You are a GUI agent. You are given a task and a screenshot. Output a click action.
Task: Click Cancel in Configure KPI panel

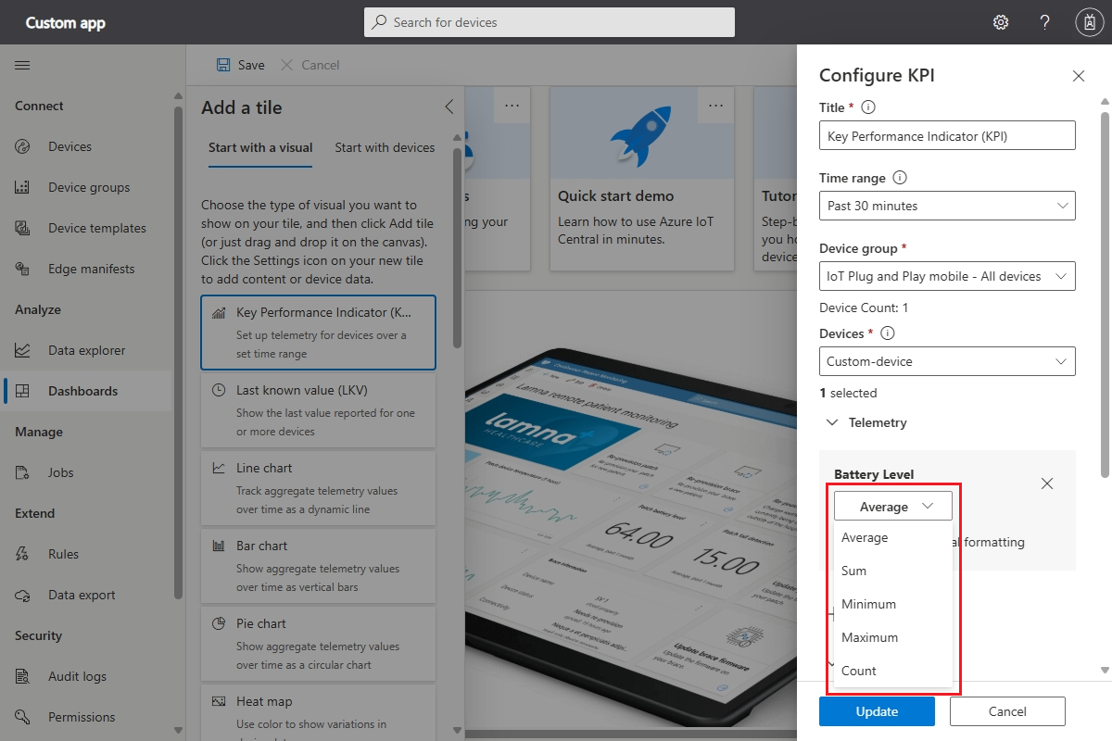(1007, 711)
